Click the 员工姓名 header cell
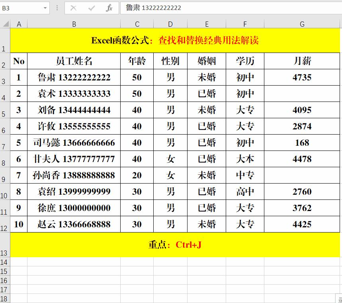The width and height of the screenshot is (342, 303). tap(74, 61)
